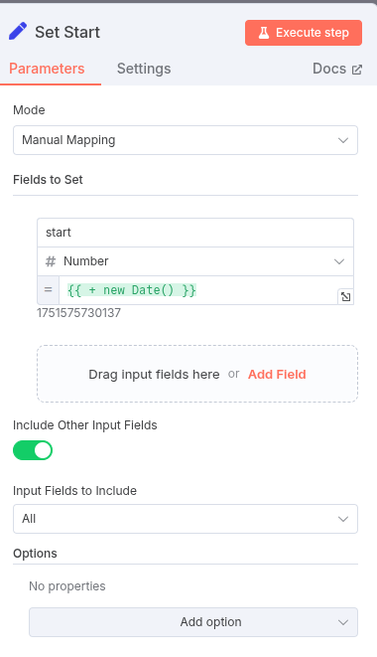
Task: Open the Add option dropdown
Action: click(193, 622)
